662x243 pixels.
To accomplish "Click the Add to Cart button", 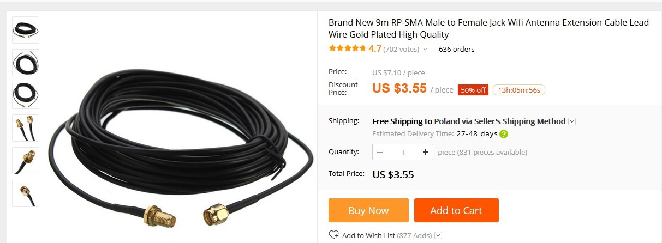I will coord(456,210).
